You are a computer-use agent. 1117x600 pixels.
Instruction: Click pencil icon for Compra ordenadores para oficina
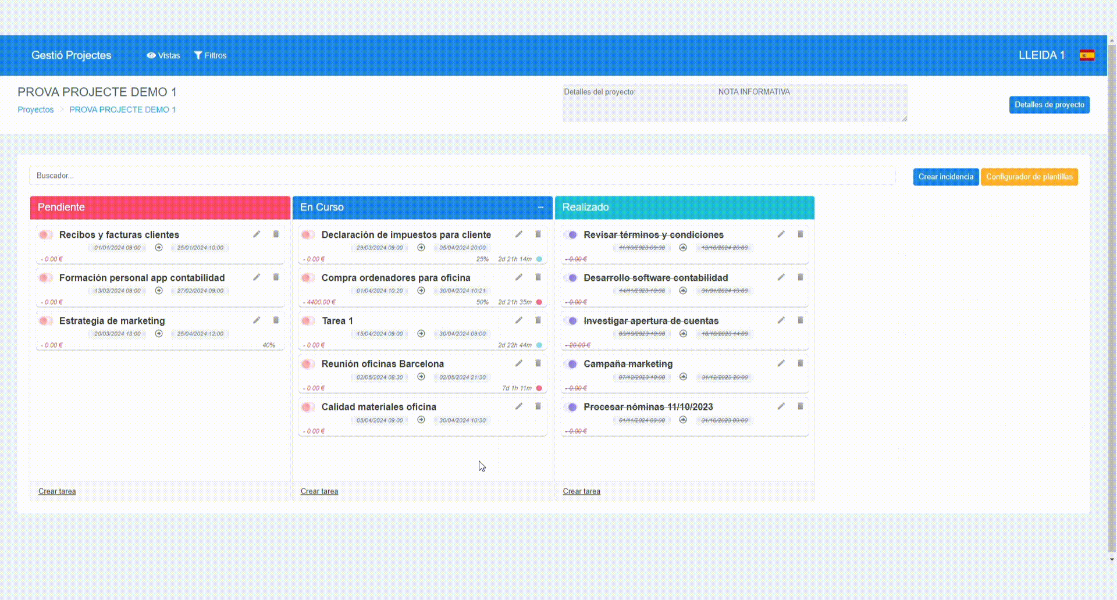[x=518, y=277]
